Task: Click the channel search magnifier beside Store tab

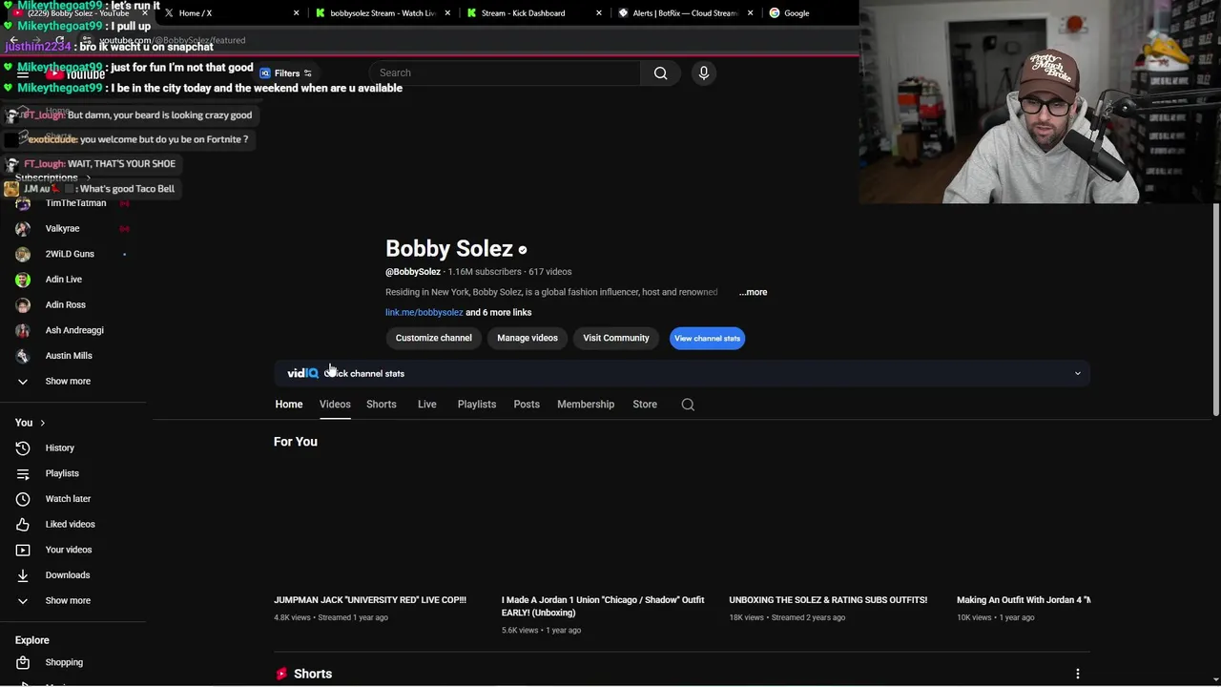Action: [688, 405]
